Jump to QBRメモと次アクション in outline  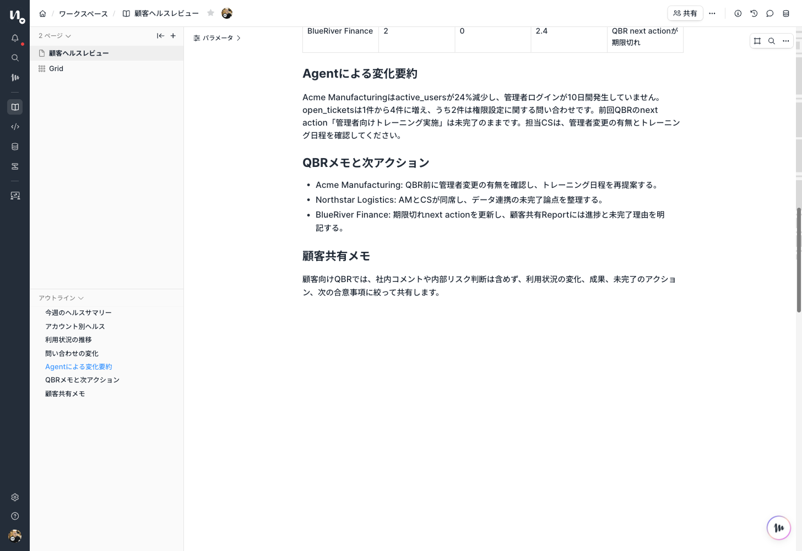pyautogui.click(x=82, y=380)
